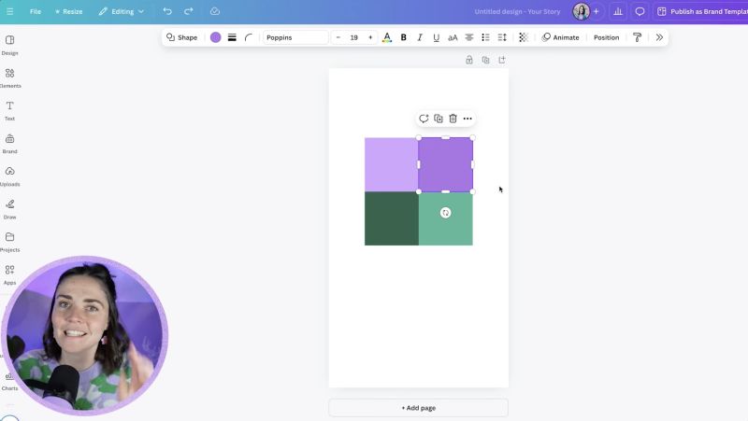Open the analytics chart icon

click(618, 11)
